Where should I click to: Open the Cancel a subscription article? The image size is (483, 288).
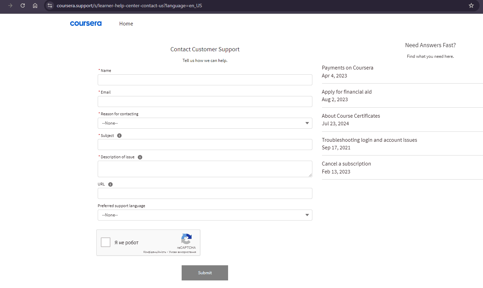346,164
